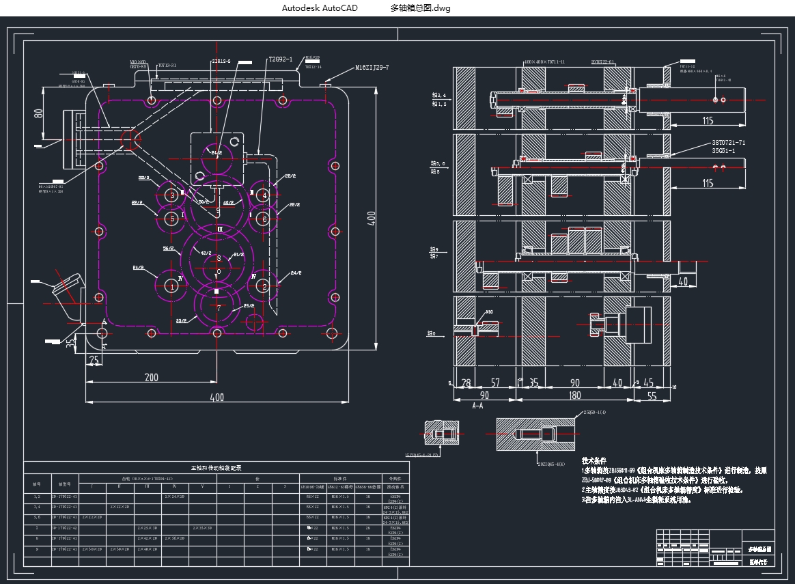795x584 pixels.
Task: Click the gear circle numbered 7
Action: click(219, 307)
